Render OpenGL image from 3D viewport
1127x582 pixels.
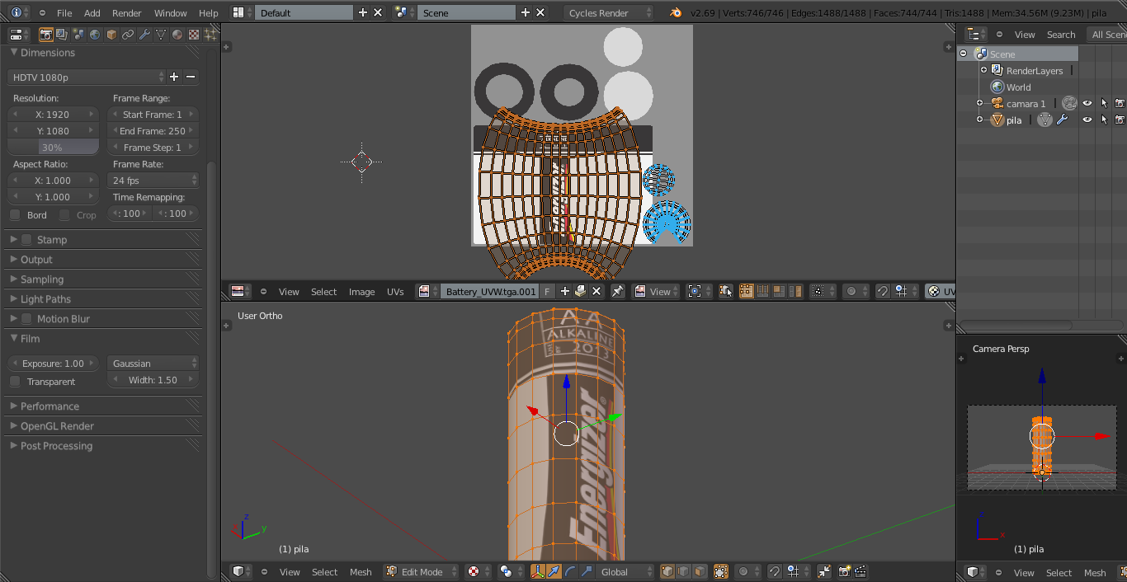[x=845, y=571]
